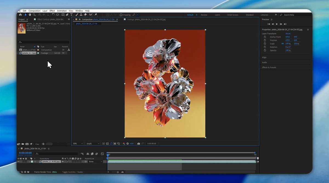Open the Composition menu

point(34,11)
